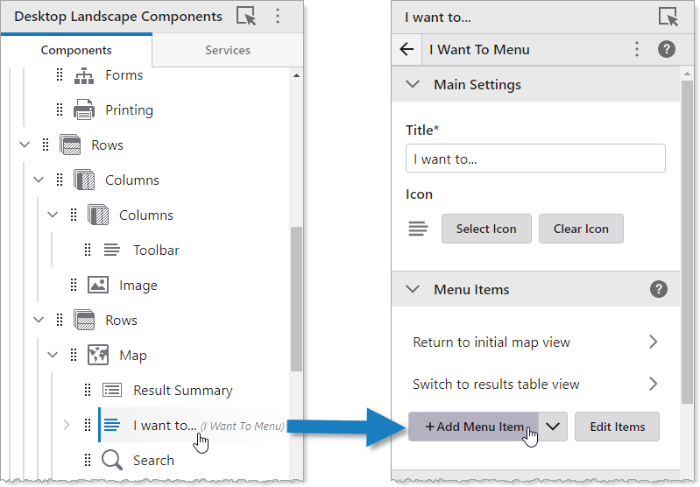
Task: Click the drag handle beside Printing
Action: click(60, 109)
